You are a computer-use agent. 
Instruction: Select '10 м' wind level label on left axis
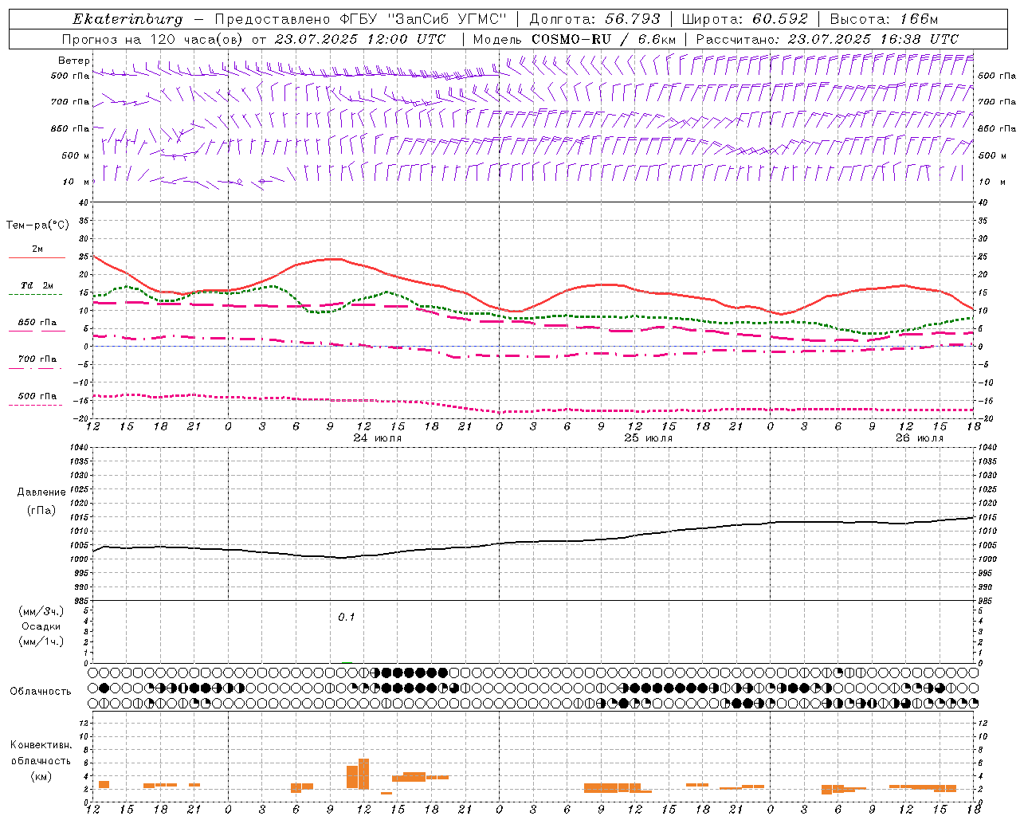[76, 182]
